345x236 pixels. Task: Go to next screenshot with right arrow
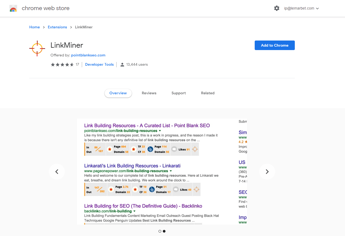[x=267, y=172]
